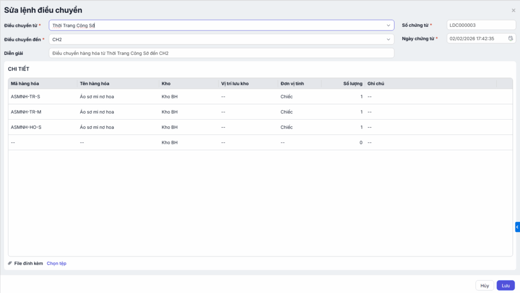The image size is (520, 293).
Task: Click the calendar icon in Ngày chứng từ
Action: [510, 39]
